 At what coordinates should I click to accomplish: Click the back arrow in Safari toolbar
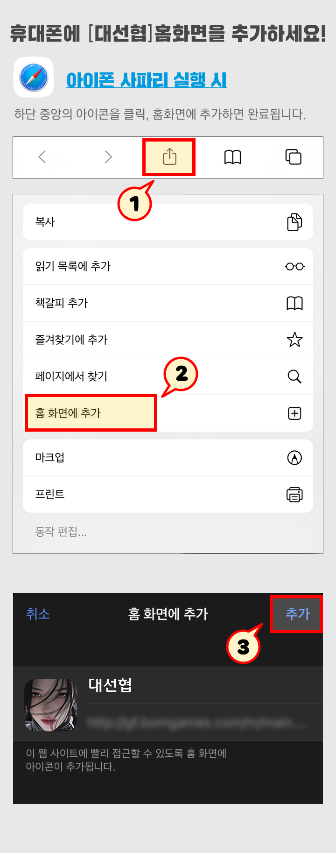(42, 156)
